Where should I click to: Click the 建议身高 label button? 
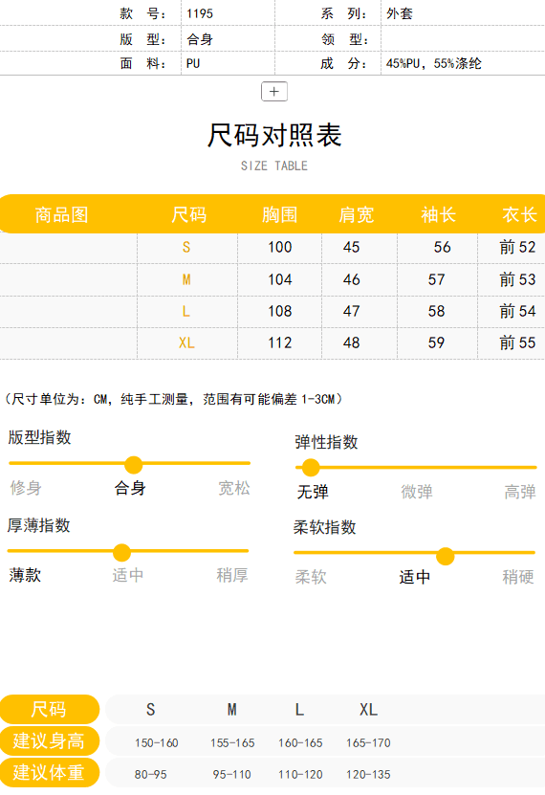49,741
